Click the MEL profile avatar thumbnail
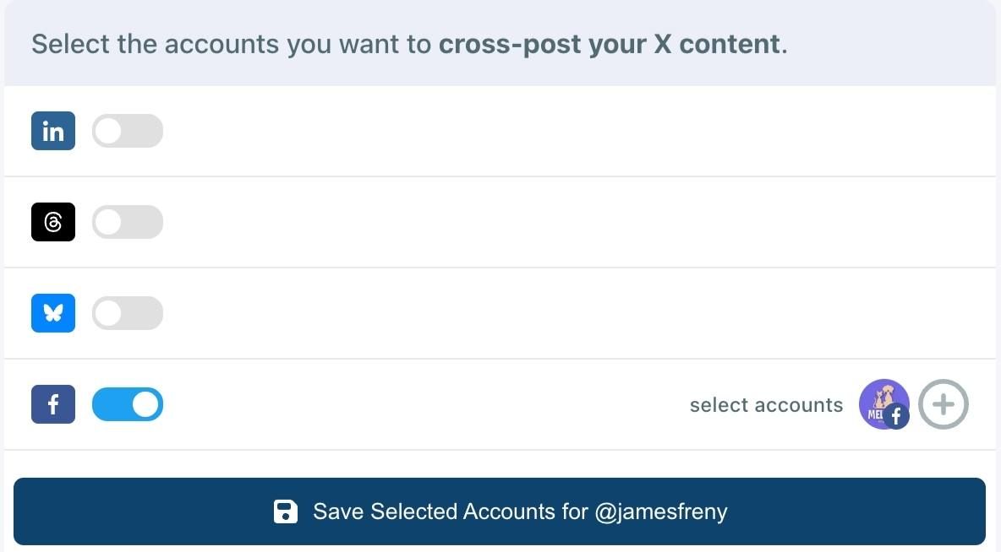 (884, 404)
